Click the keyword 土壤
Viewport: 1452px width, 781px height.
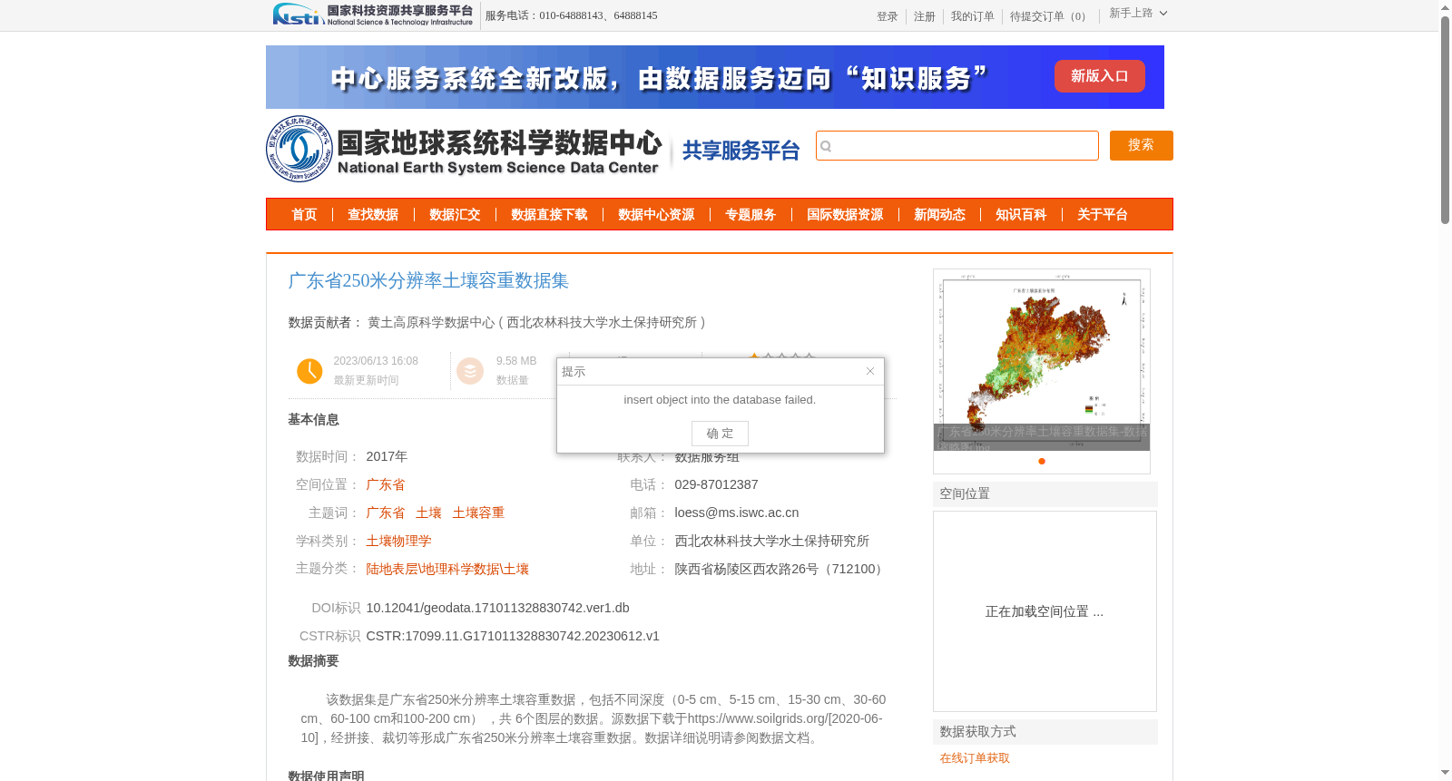tap(428, 513)
